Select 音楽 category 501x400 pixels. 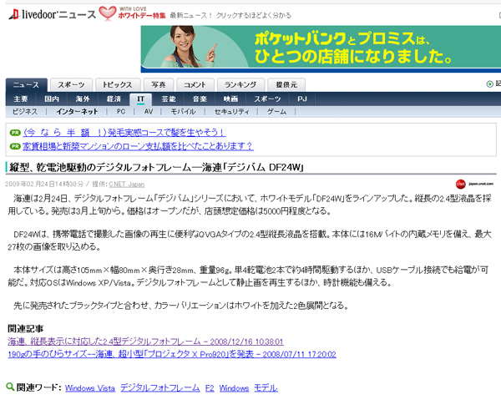point(200,99)
